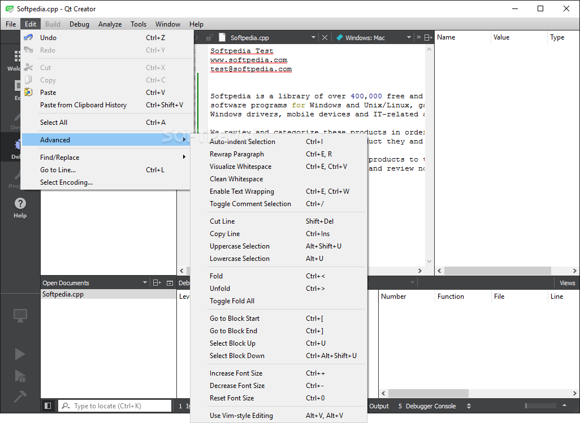Close the Softpedia.cpp document with X icon

(x=324, y=37)
